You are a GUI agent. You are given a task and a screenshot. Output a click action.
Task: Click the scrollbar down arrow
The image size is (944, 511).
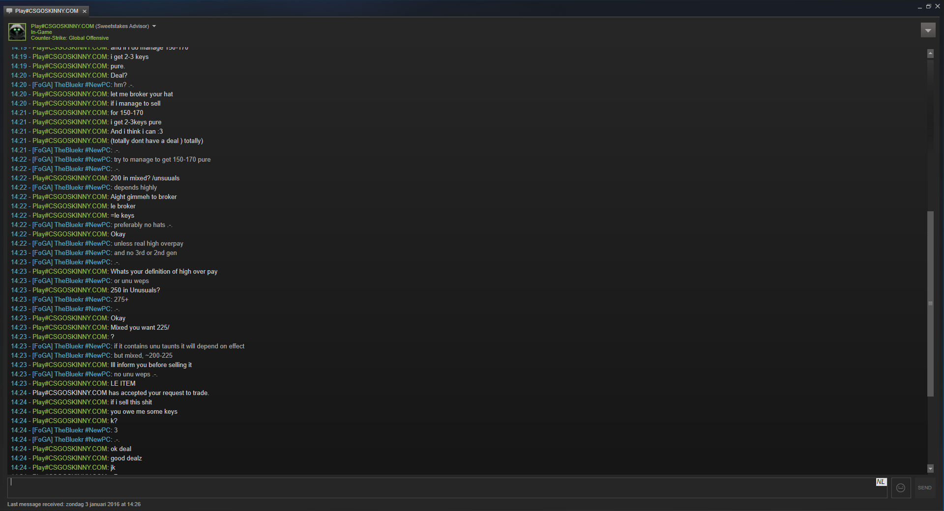[x=930, y=469]
